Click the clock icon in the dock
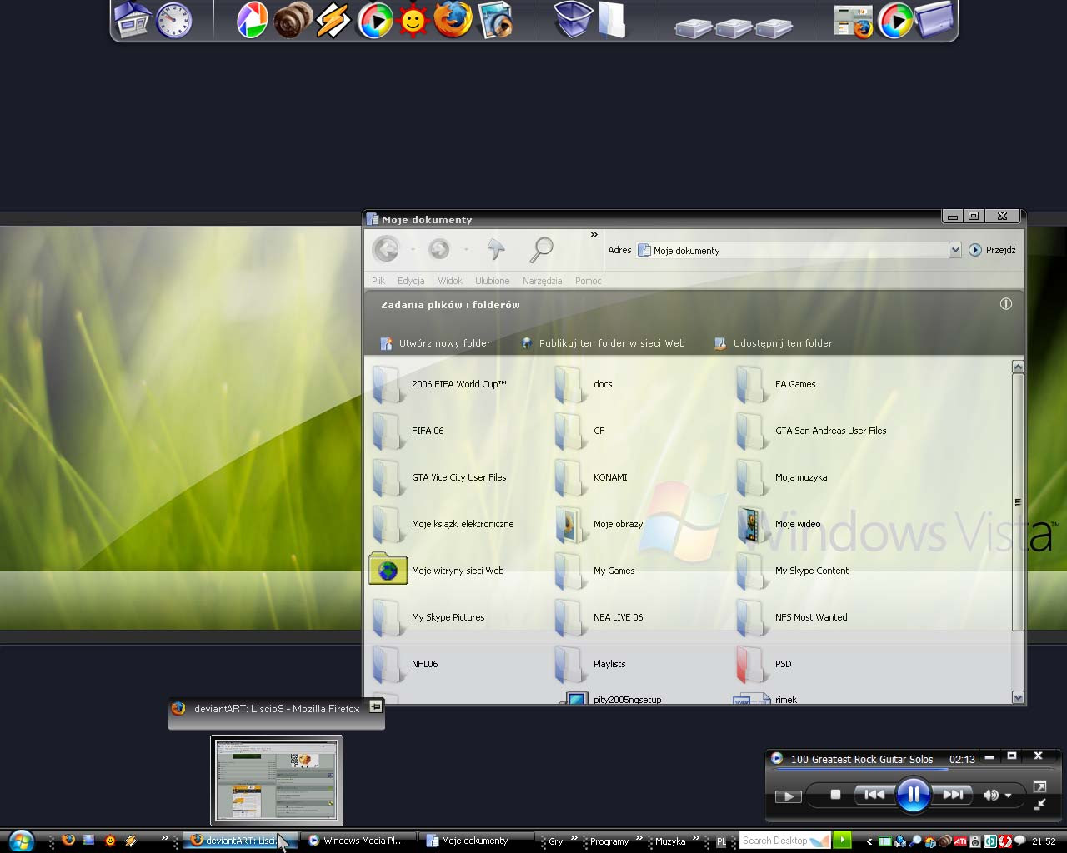The height and width of the screenshot is (853, 1067). tap(174, 21)
